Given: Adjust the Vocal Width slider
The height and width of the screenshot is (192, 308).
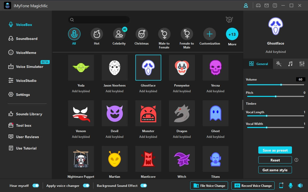Looking at the screenshot, I should 276,127.
